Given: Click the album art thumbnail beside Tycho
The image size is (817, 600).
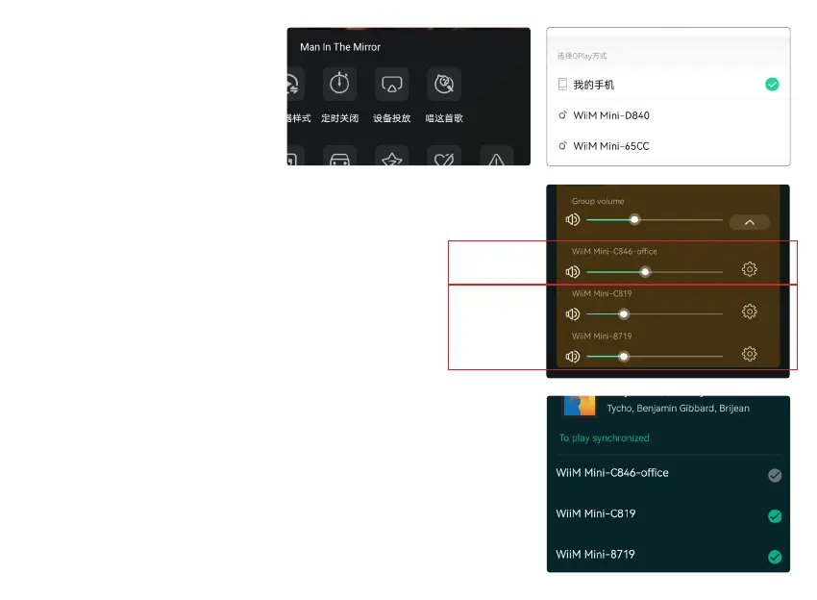Looking at the screenshot, I should coord(580,406).
